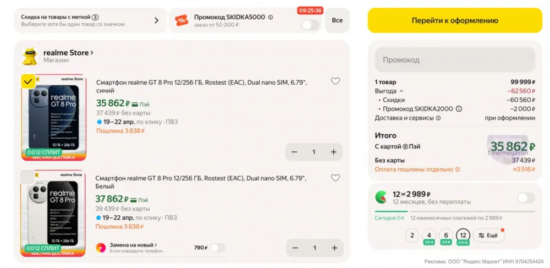Increase quantity of blue realme GT 8 Pro
The width and height of the screenshot is (550, 268).
pos(333,152)
